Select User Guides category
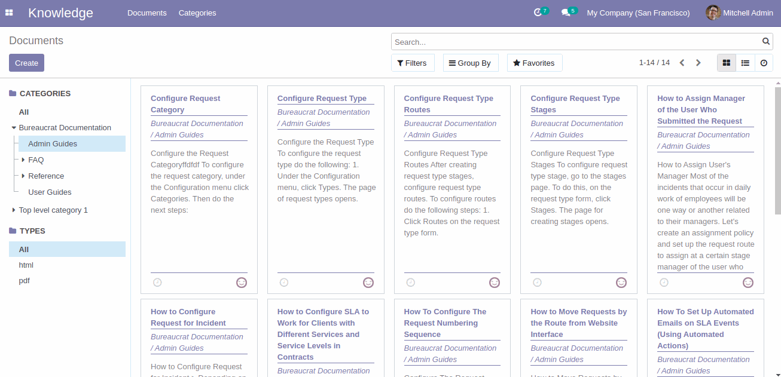 point(50,192)
